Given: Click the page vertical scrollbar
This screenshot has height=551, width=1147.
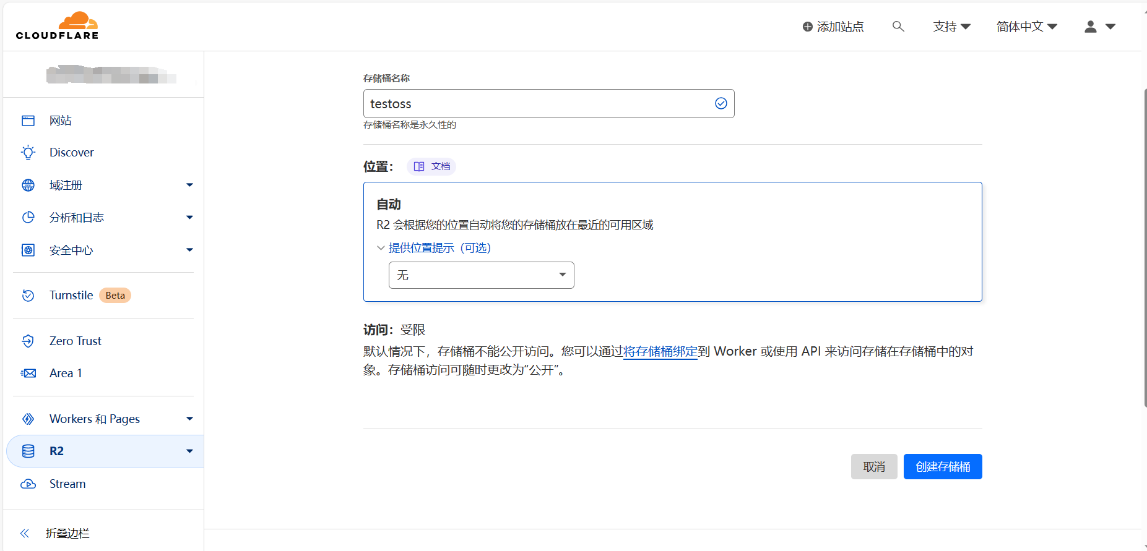Looking at the screenshot, I should [1145, 247].
